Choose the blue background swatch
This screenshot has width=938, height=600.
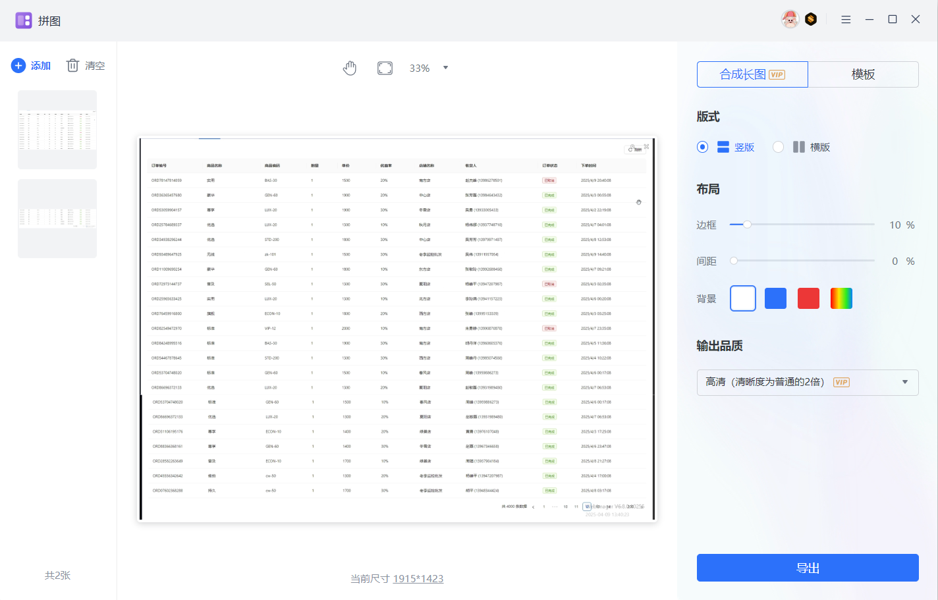click(x=775, y=298)
